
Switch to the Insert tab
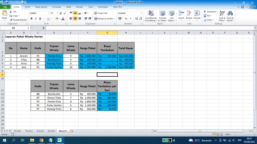point(27,7)
